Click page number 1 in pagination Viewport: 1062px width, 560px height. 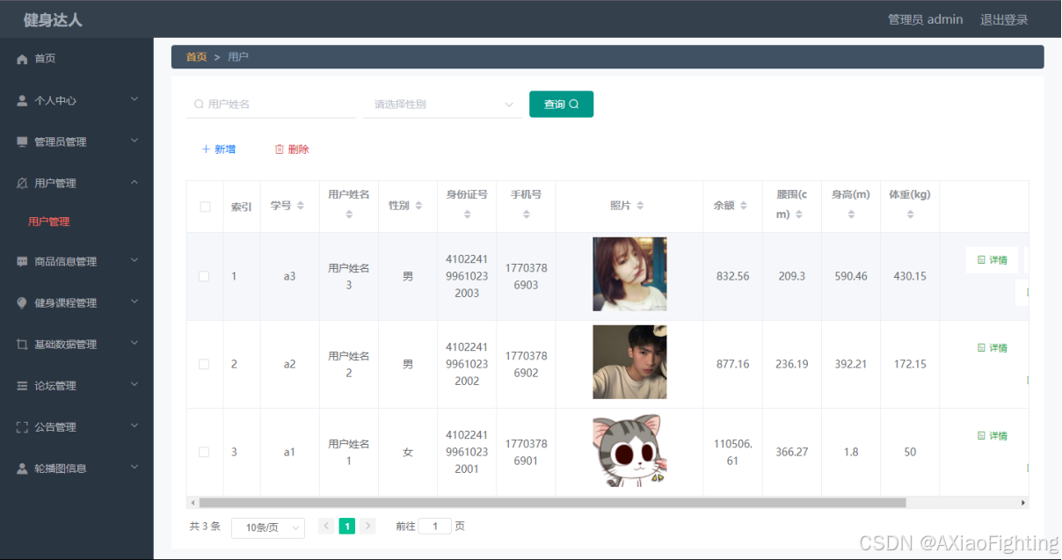(347, 526)
